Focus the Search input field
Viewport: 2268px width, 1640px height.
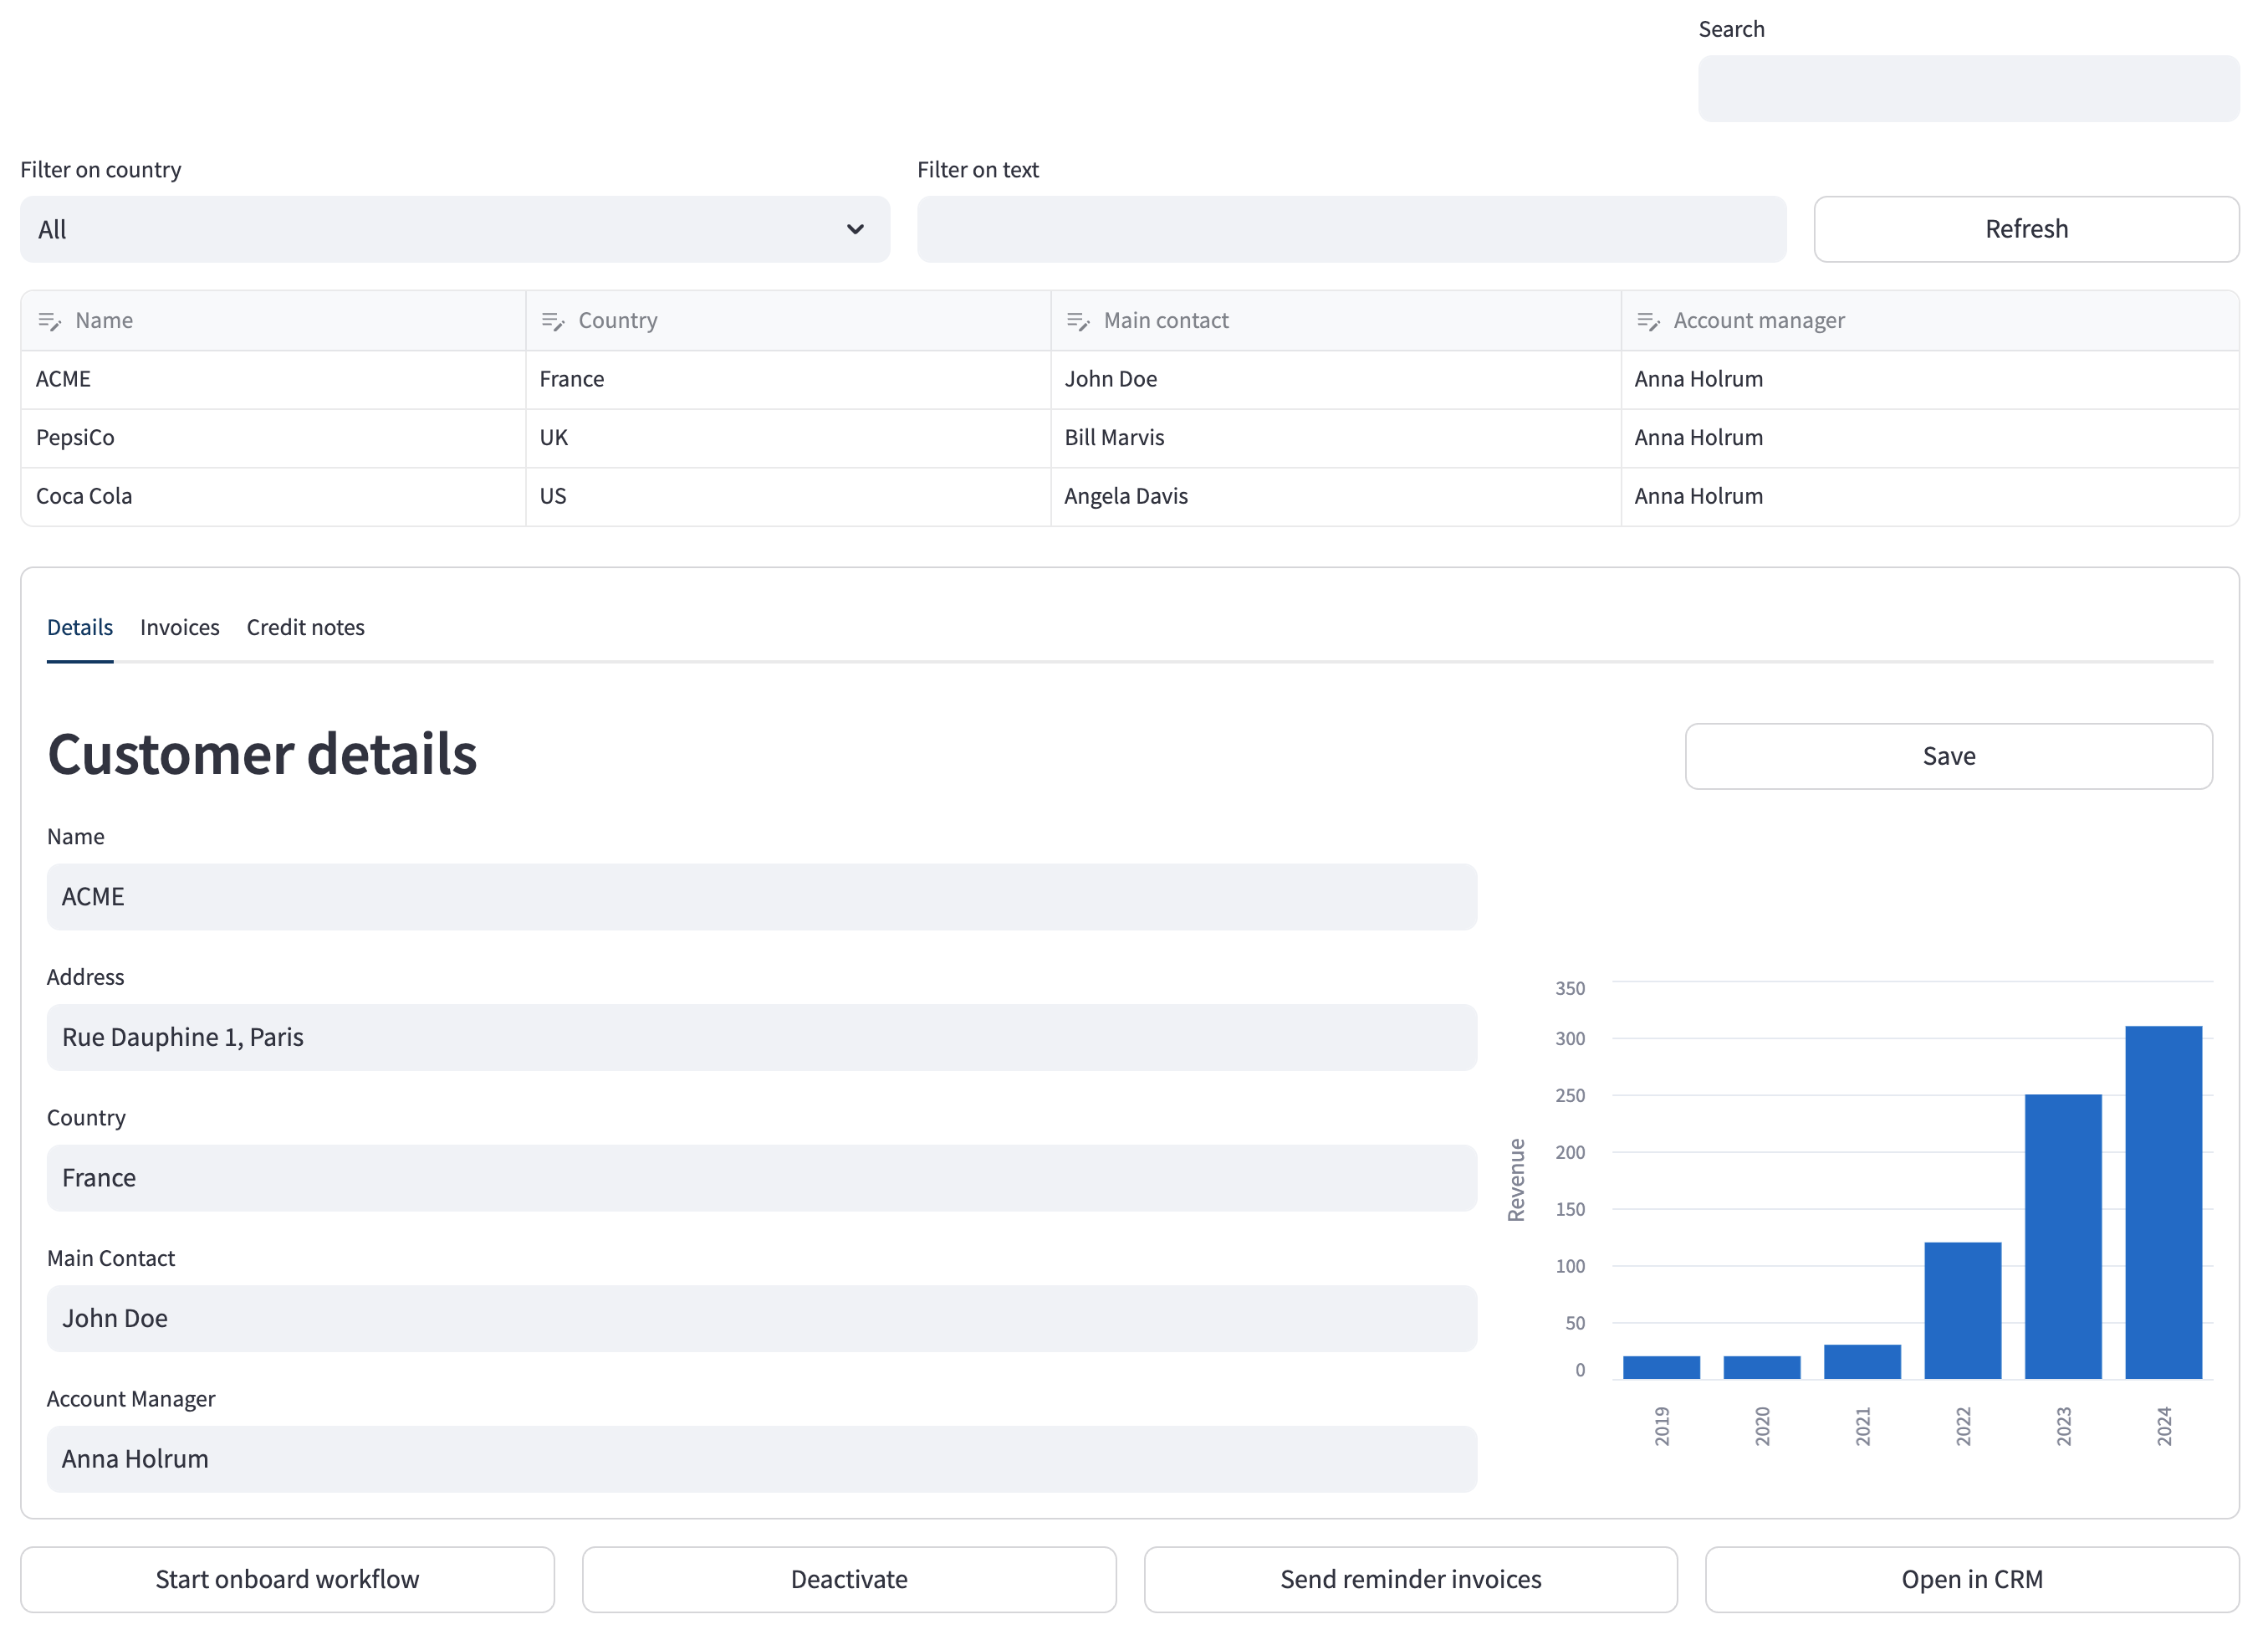point(1968,89)
